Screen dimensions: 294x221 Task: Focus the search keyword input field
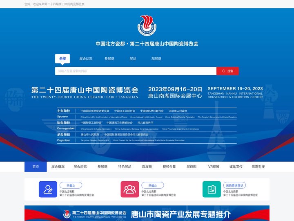[136, 71]
